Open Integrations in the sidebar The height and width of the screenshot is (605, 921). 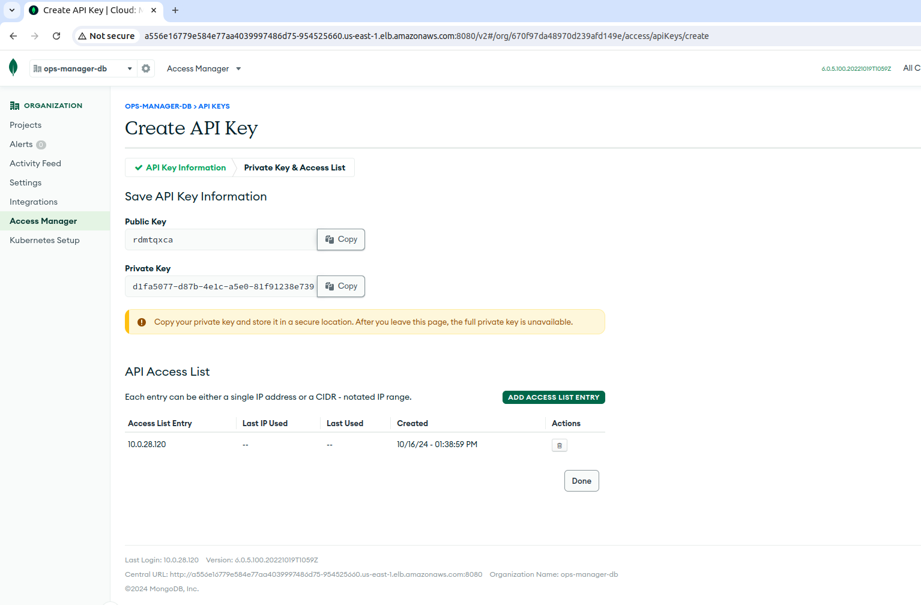[x=34, y=202]
